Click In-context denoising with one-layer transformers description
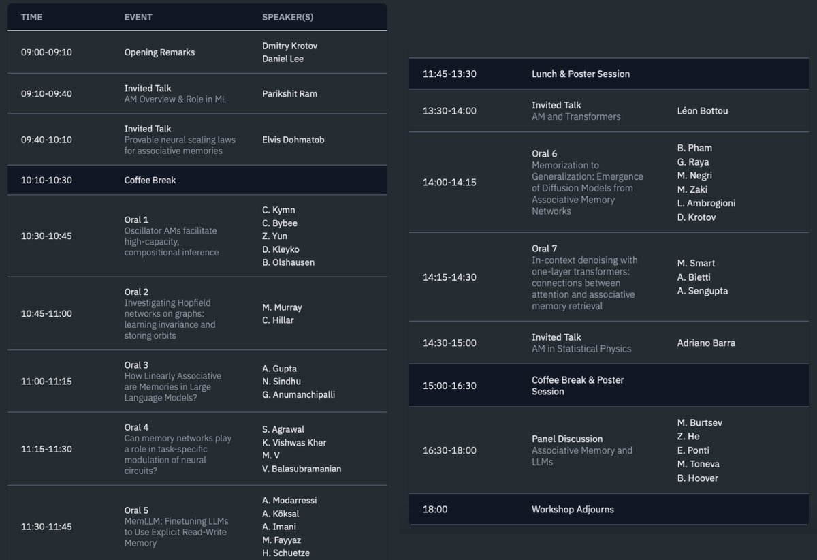 coord(585,283)
